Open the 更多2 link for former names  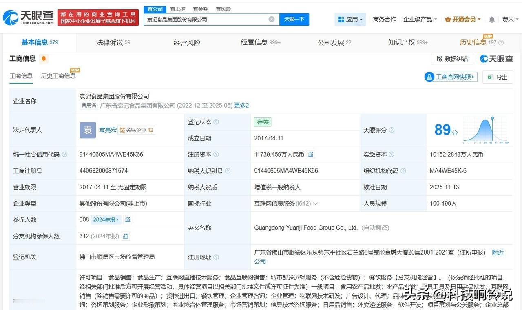[x=241, y=105]
